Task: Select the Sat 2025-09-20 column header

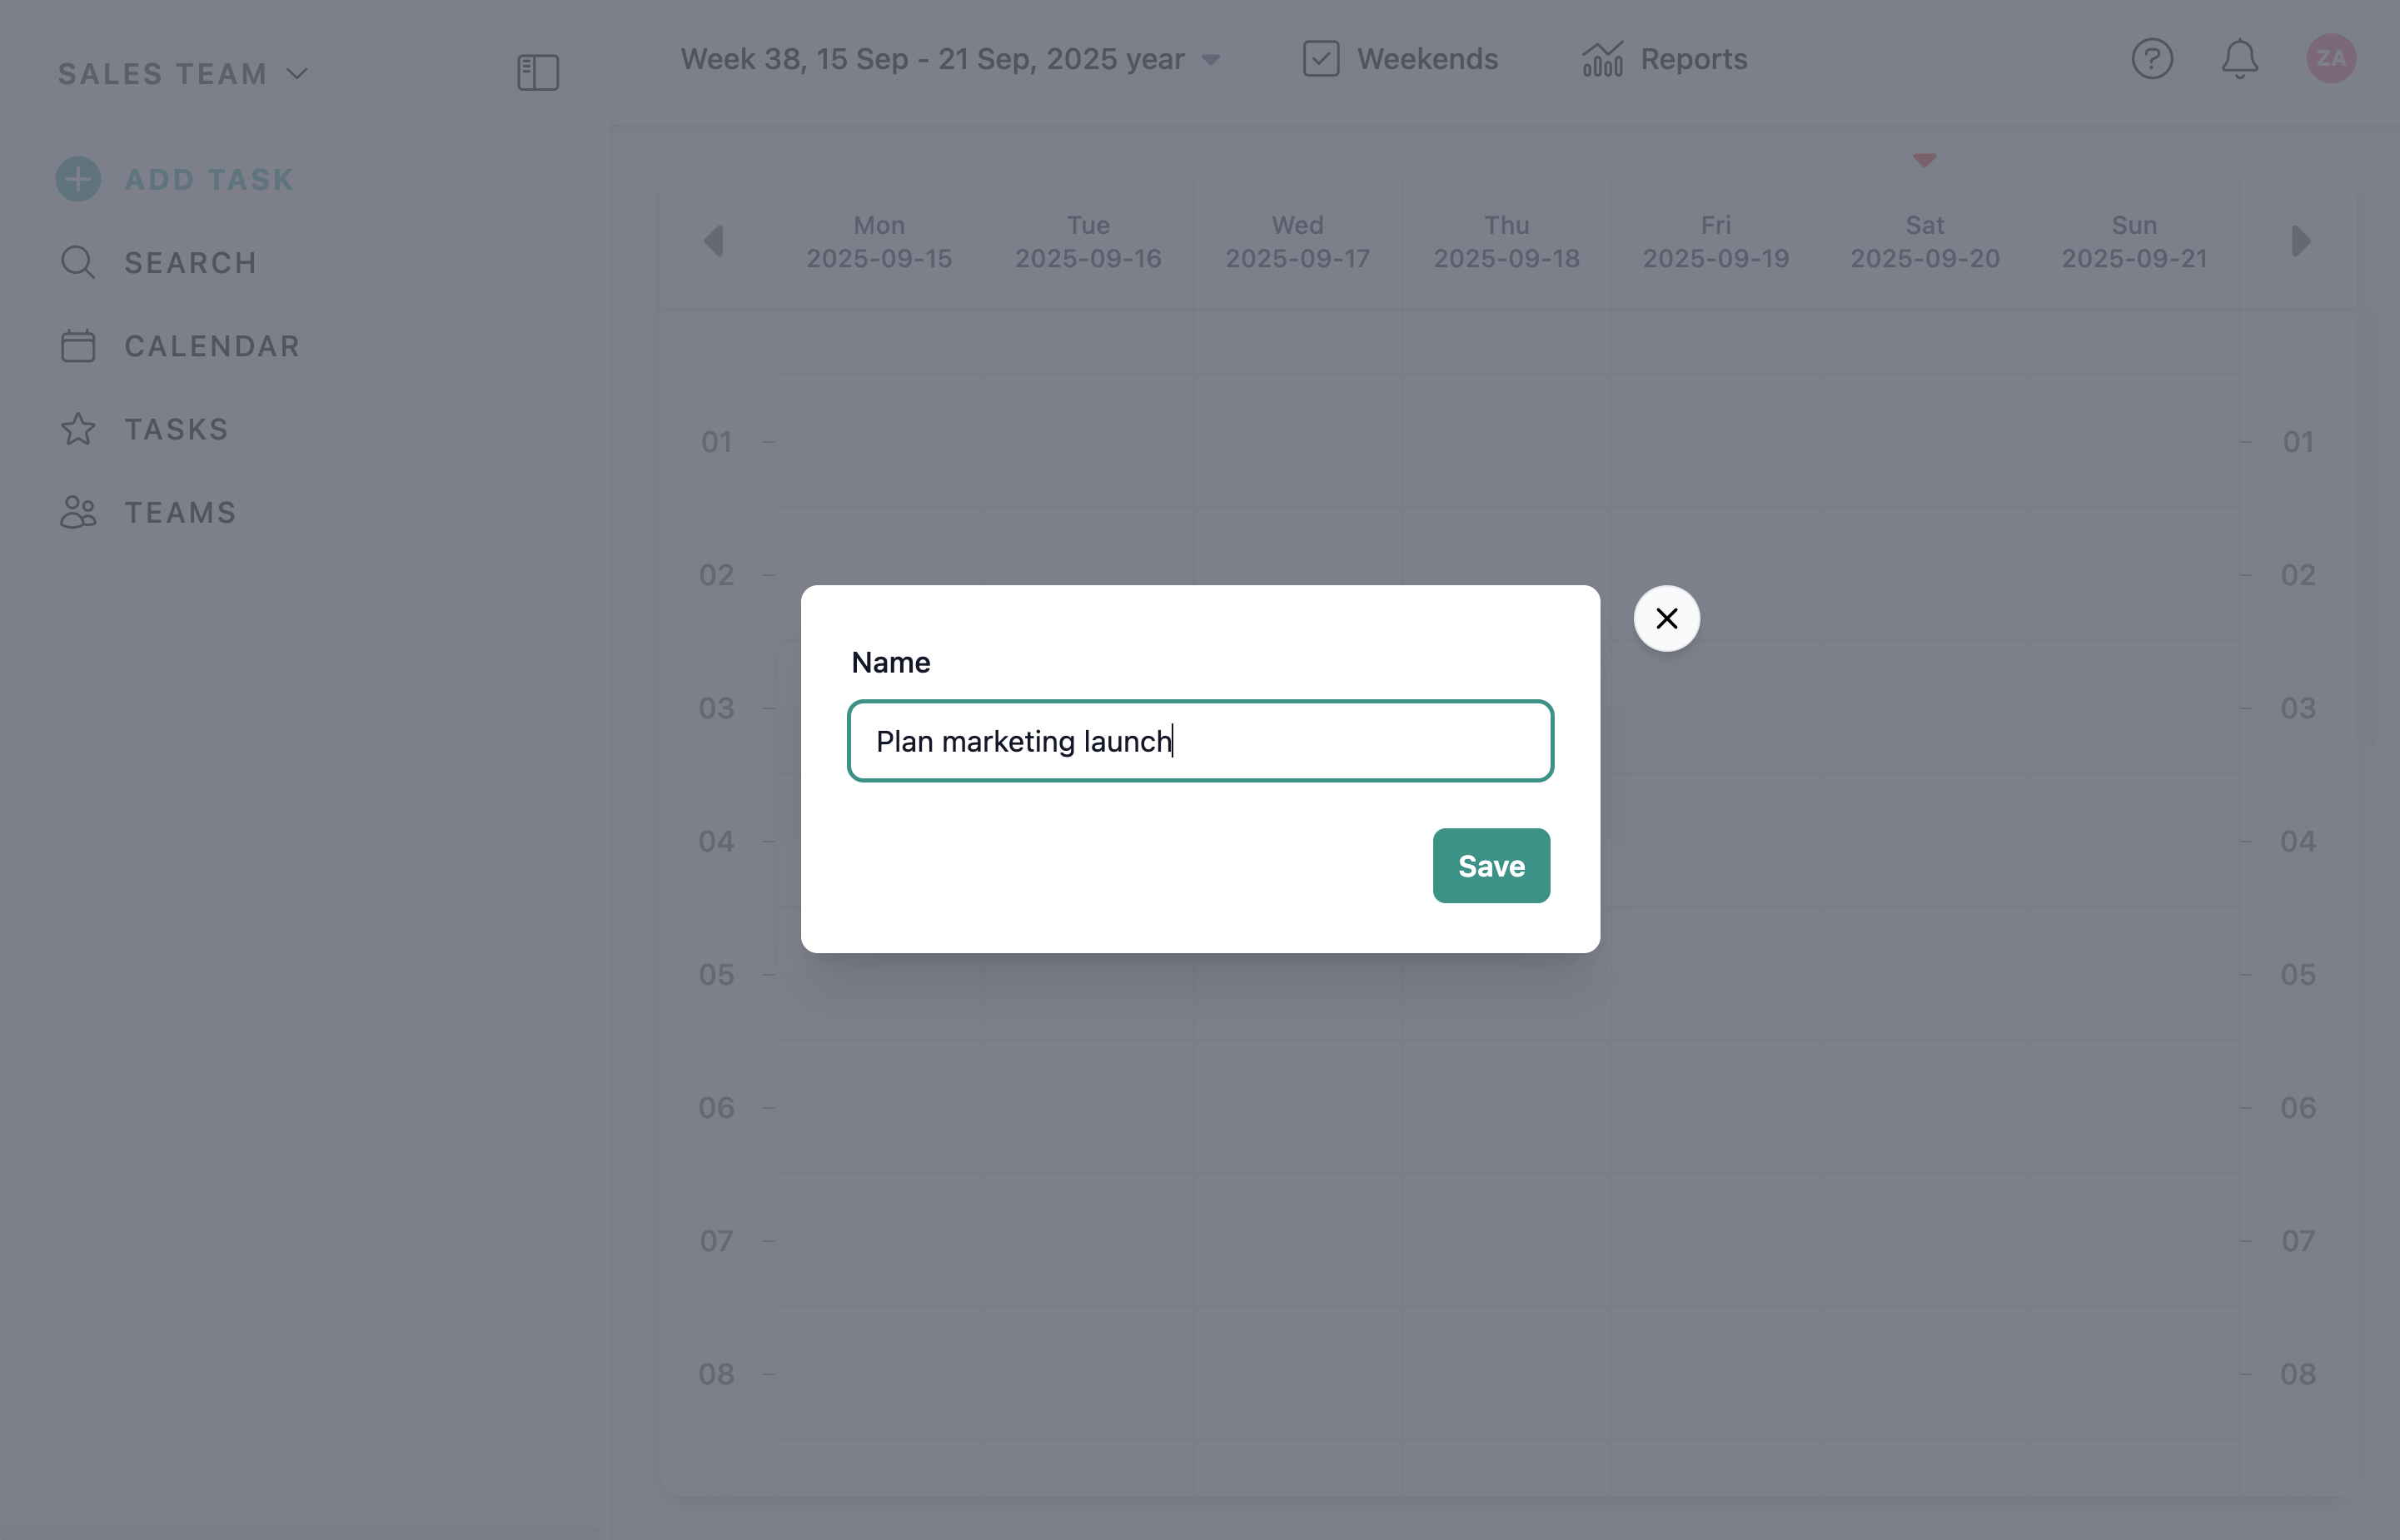Action: pos(1924,242)
